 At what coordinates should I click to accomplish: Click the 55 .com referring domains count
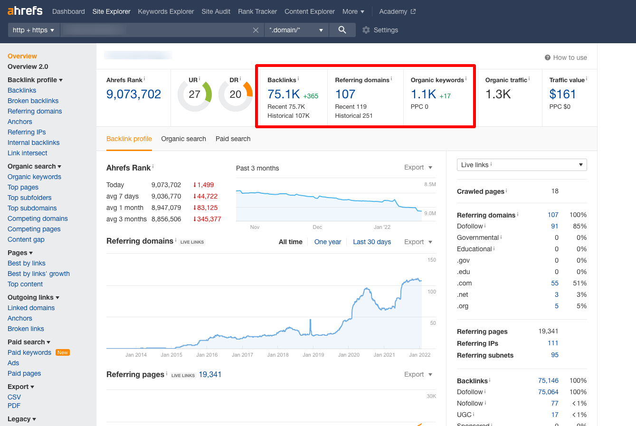tap(555, 283)
